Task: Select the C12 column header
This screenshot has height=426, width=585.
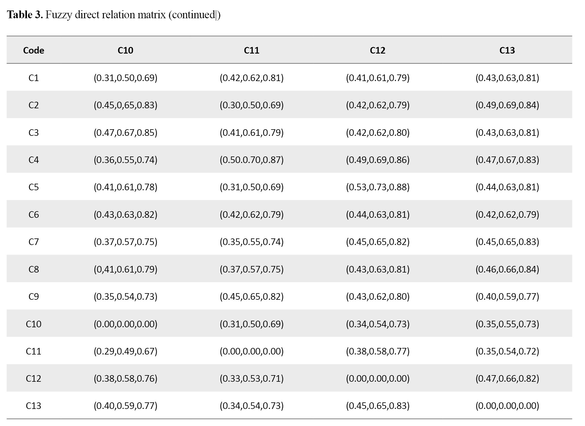Action: point(378,50)
